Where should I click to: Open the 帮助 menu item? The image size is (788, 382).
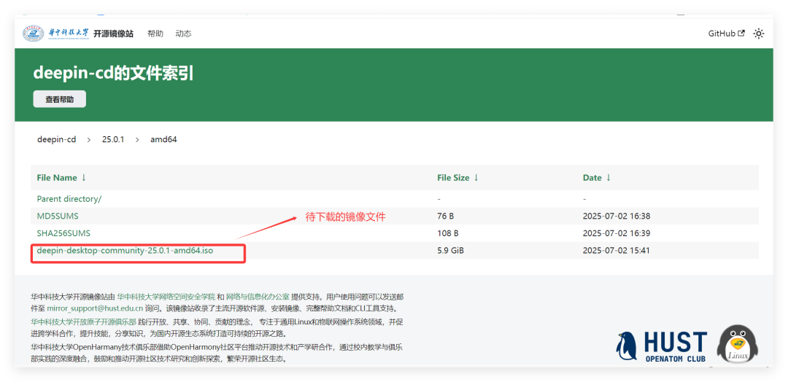(155, 34)
